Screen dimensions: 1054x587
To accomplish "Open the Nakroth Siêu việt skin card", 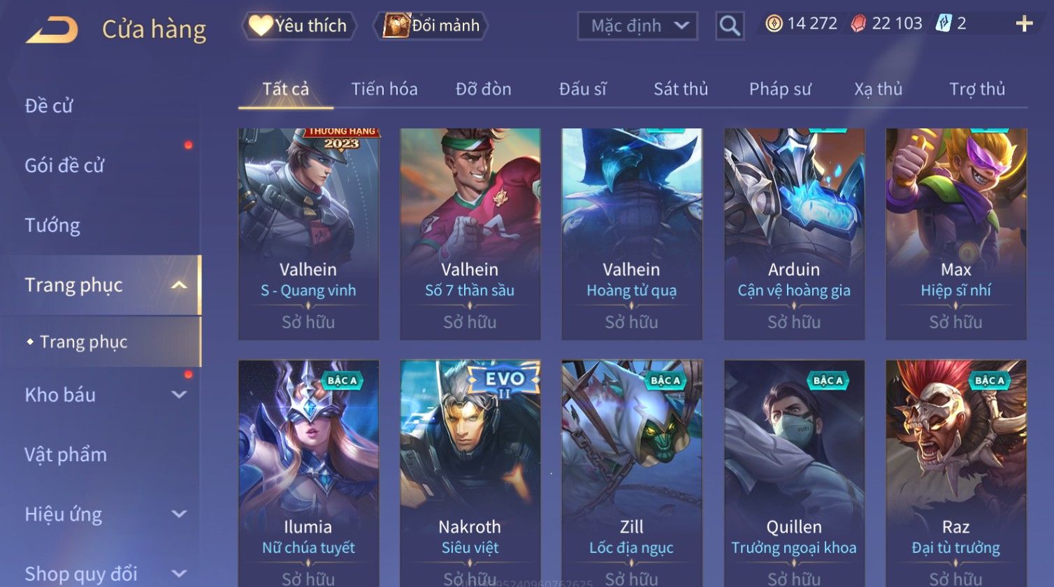I will 470,473.
